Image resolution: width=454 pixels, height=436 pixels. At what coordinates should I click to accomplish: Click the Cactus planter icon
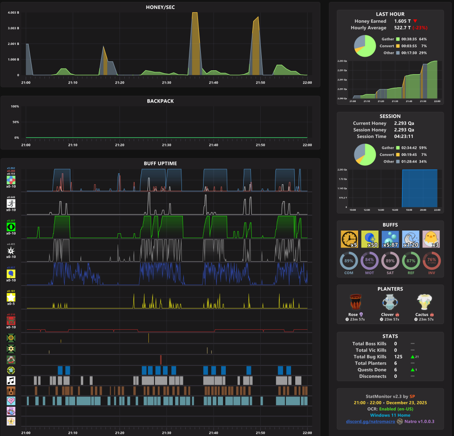click(x=424, y=302)
